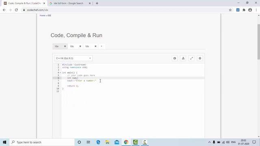Collapse the main function fold arrow
The height and width of the screenshot is (146, 260).
[x=61, y=73]
